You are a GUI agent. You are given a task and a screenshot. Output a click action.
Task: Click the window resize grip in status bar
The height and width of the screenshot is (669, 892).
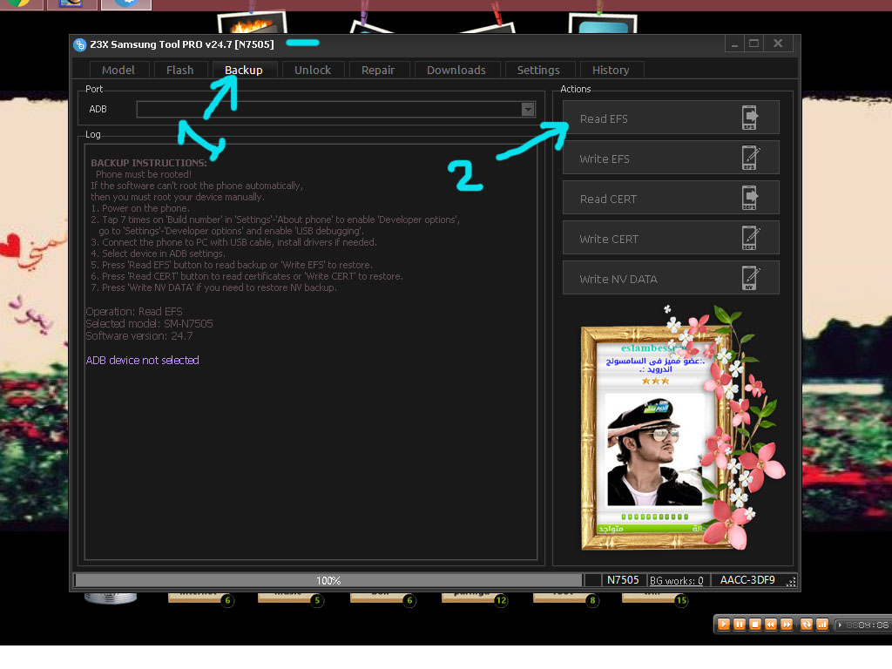coord(791,581)
